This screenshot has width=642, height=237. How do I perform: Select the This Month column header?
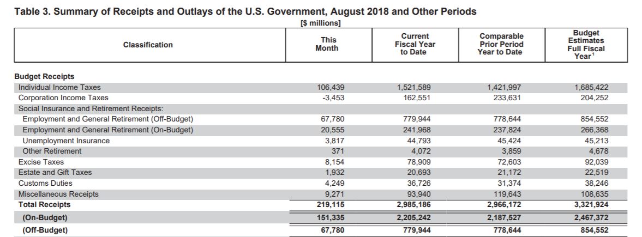pos(327,44)
